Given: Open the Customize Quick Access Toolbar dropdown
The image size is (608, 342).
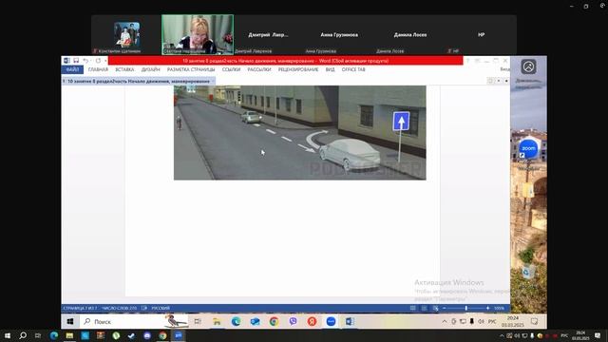Looking at the screenshot, I should pyautogui.click(x=105, y=61).
